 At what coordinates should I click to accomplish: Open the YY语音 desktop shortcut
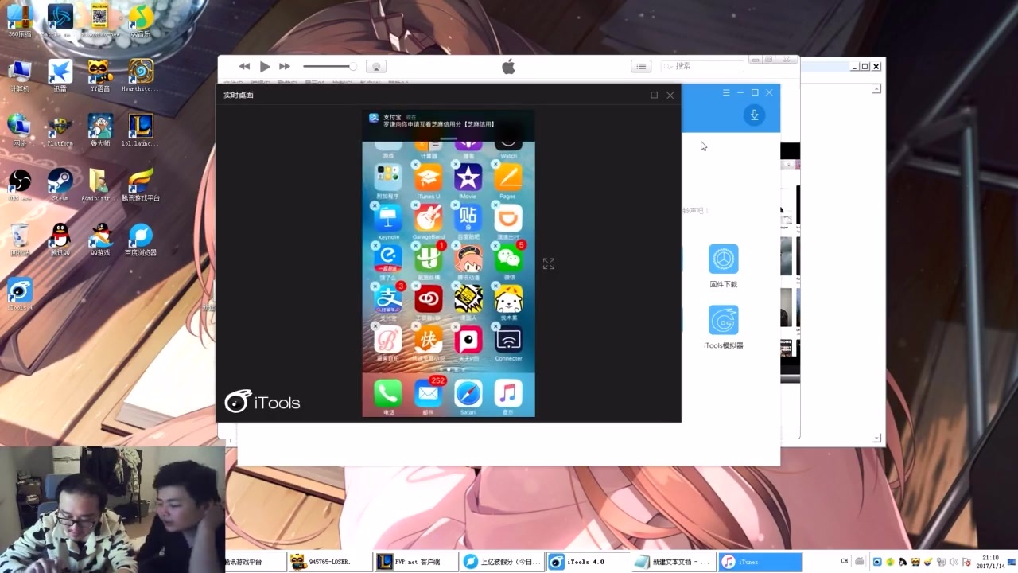100,76
